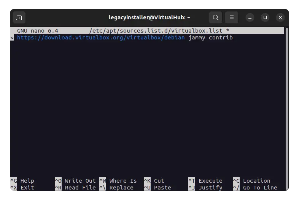Click the ^X Exit shortcut
This screenshot has height=202, width=299.
click(x=22, y=188)
